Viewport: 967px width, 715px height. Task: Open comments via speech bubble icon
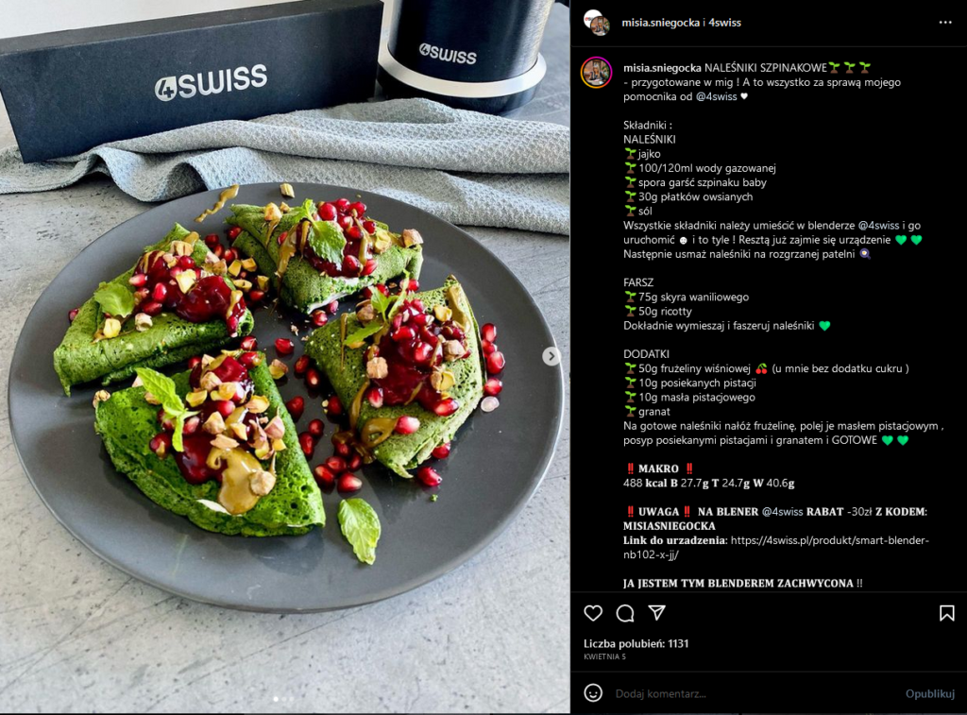point(625,613)
